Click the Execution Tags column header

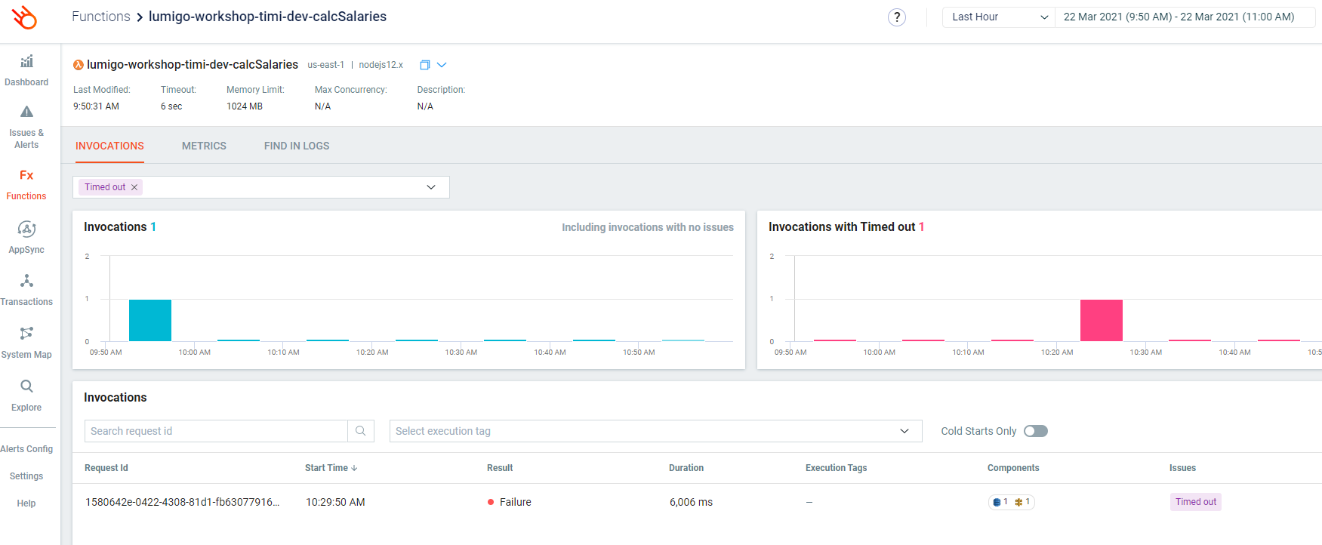click(836, 468)
